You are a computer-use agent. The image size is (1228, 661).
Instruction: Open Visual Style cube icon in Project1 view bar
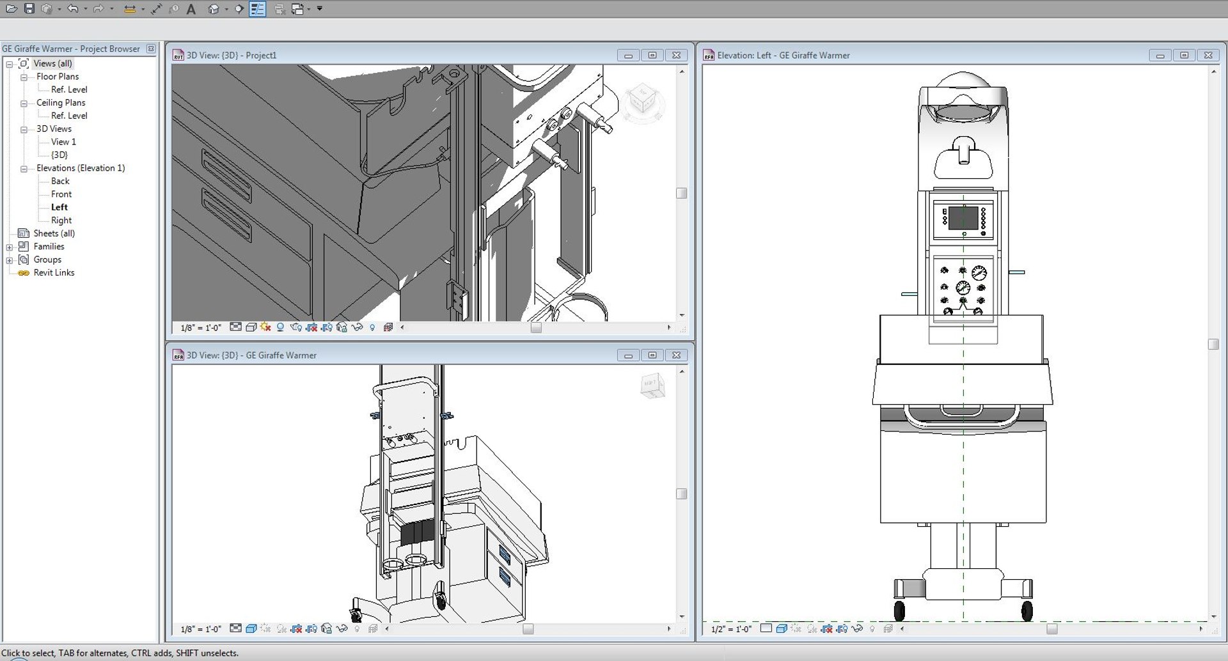(x=251, y=327)
